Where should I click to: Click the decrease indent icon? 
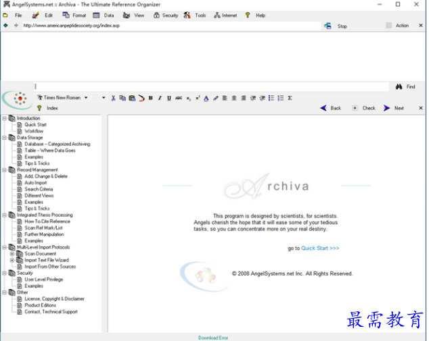point(253,98)
